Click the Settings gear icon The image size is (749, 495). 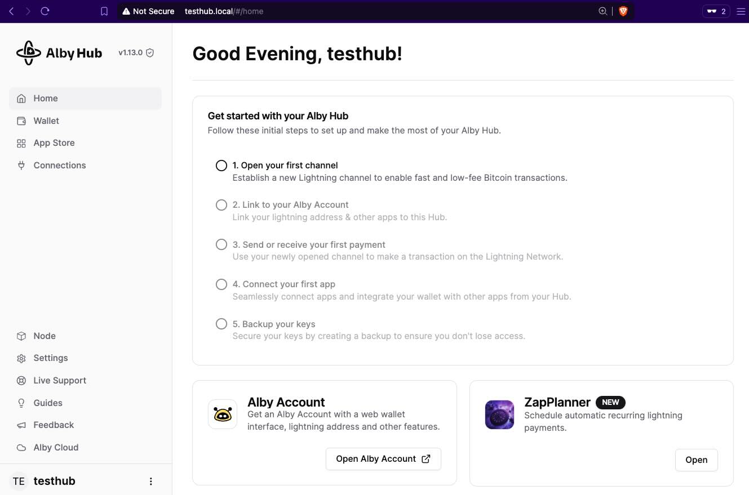21,358
